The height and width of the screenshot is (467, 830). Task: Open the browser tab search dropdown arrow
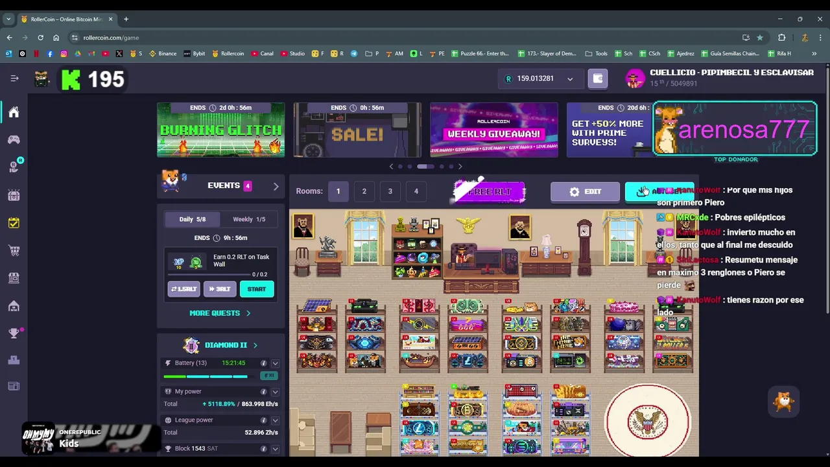8,19
